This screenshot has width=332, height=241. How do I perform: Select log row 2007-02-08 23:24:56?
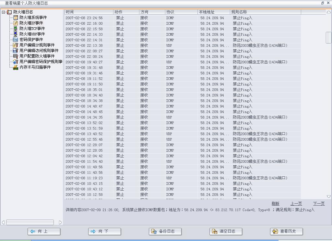point(183,18)
